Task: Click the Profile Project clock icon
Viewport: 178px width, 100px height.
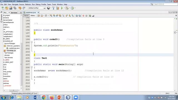Action: [x=72, y=8]
